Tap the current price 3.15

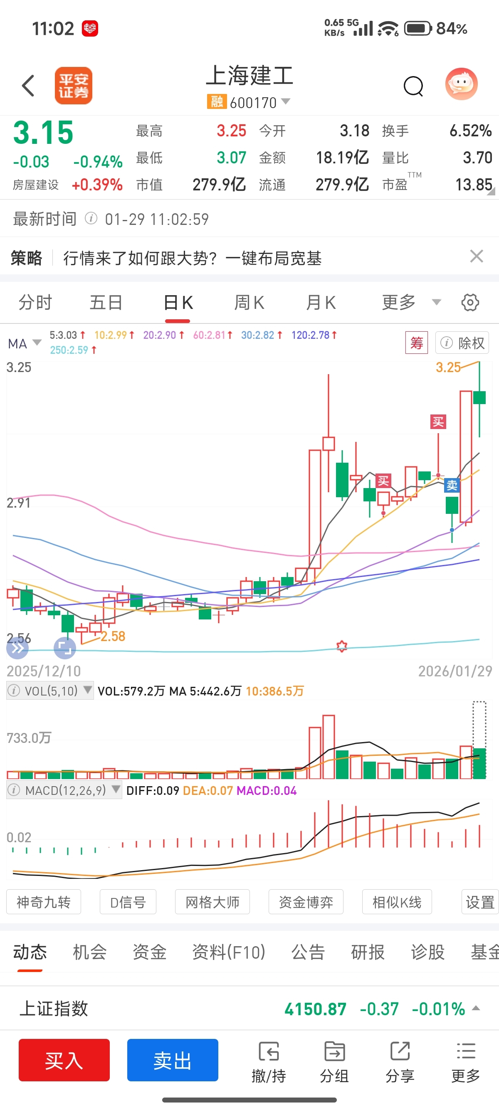click(x=43, y=132)
